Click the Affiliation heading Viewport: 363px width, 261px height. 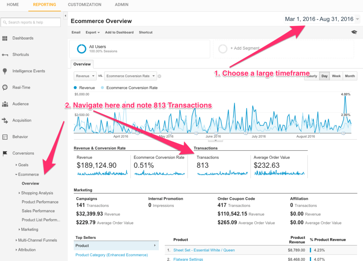[299, 199]
